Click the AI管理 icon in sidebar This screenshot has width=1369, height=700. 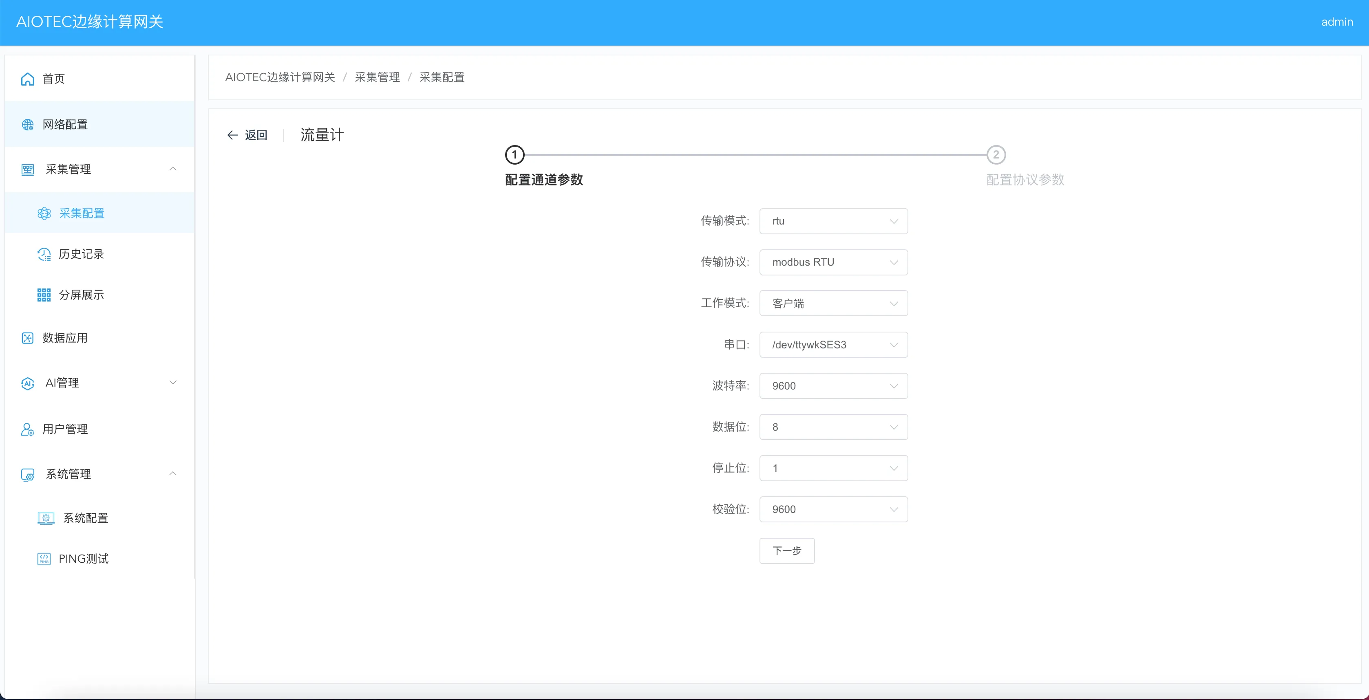(x=28, y=383)
